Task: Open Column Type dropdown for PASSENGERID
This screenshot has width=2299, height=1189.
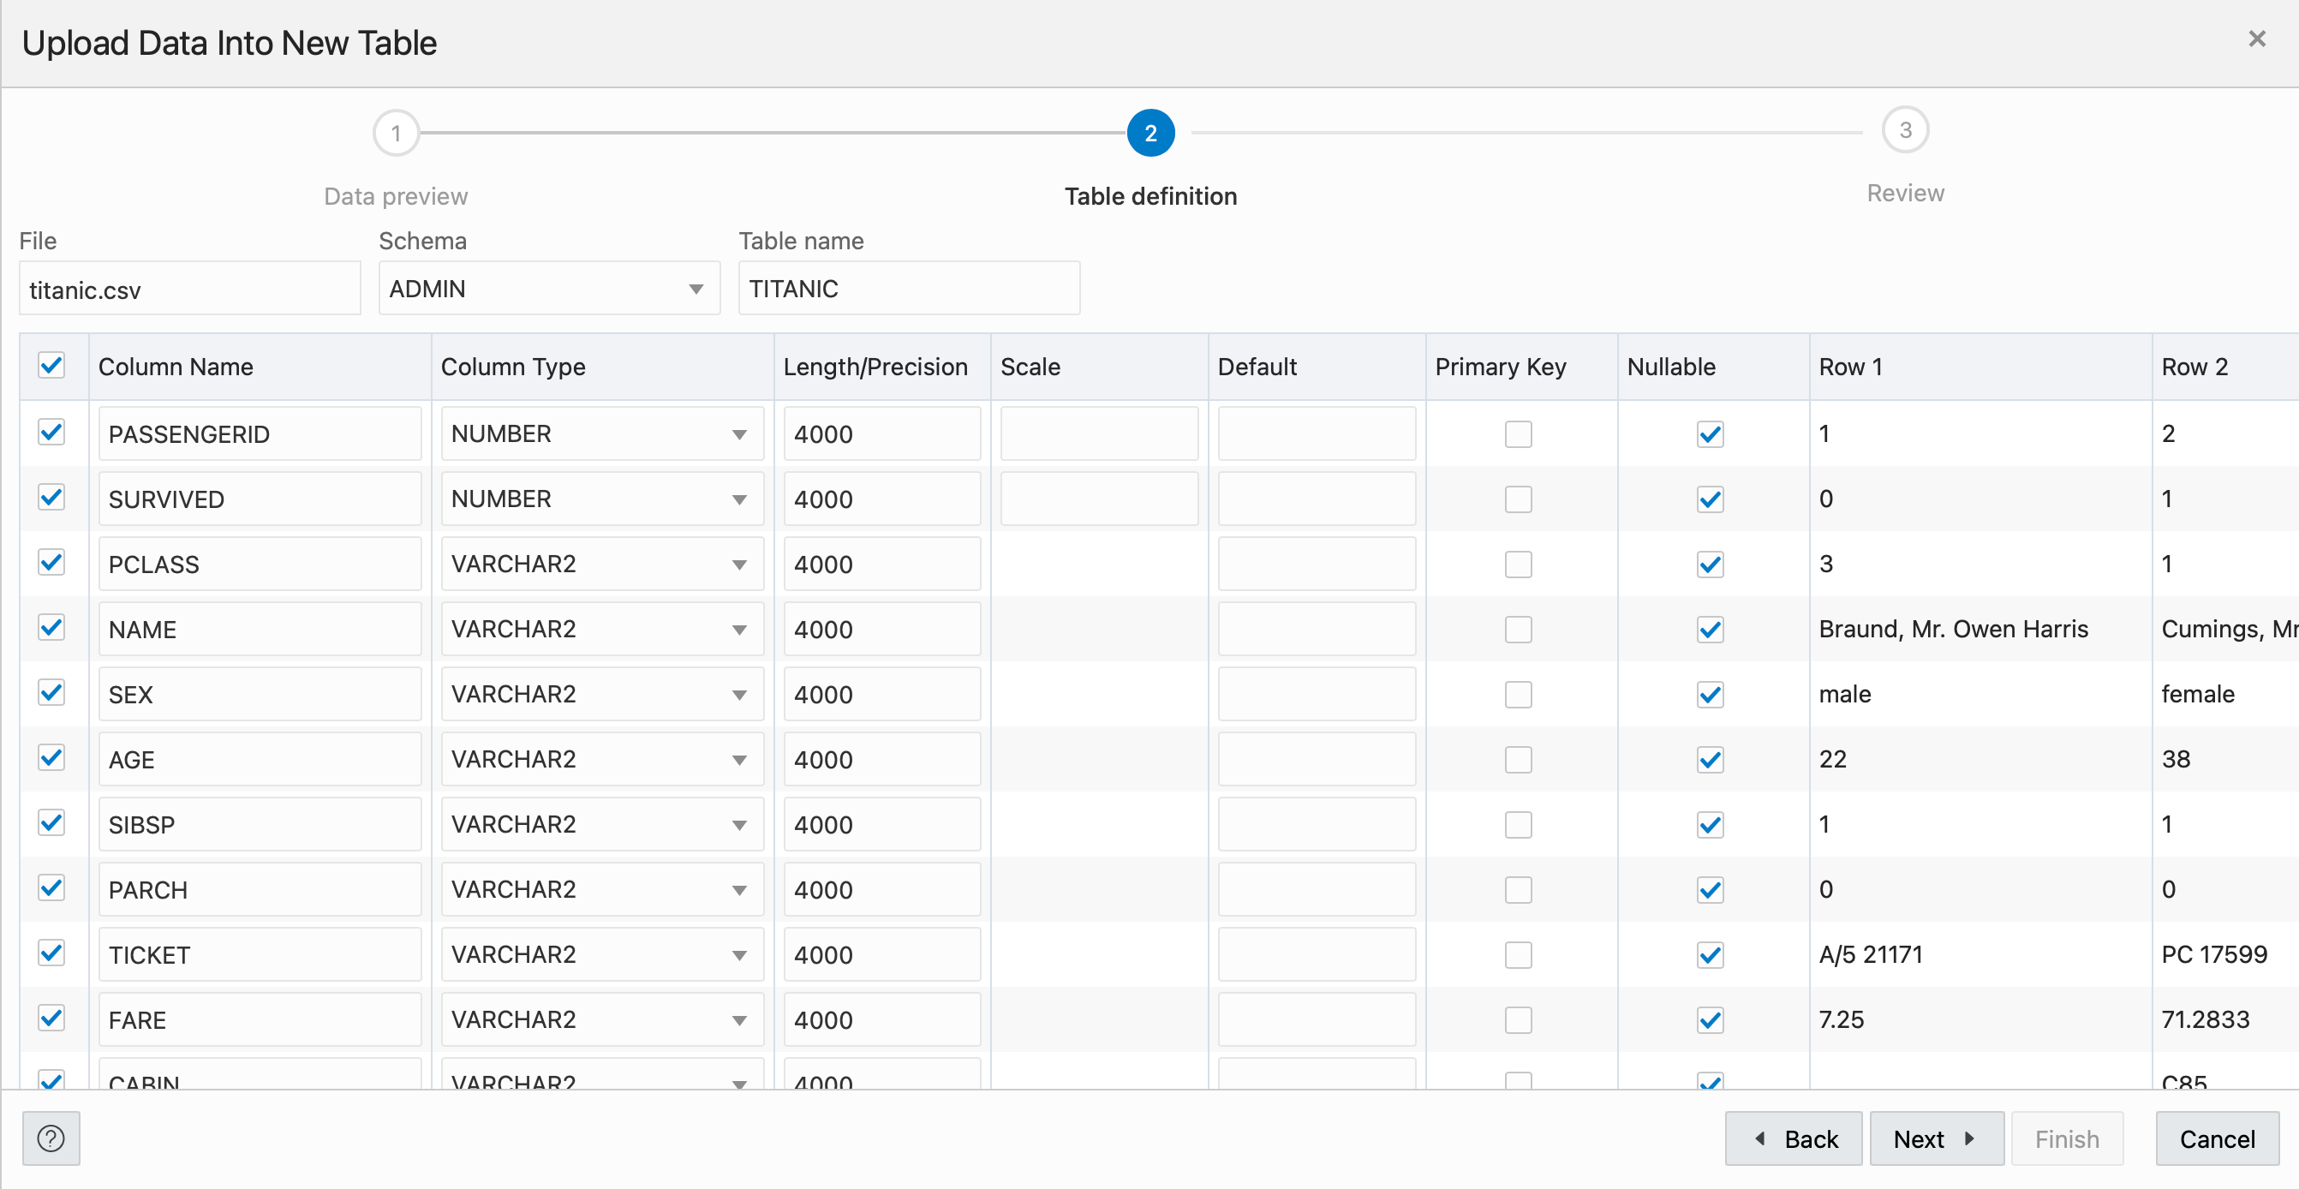Action: pyautogui.click(x=739, y=433)
